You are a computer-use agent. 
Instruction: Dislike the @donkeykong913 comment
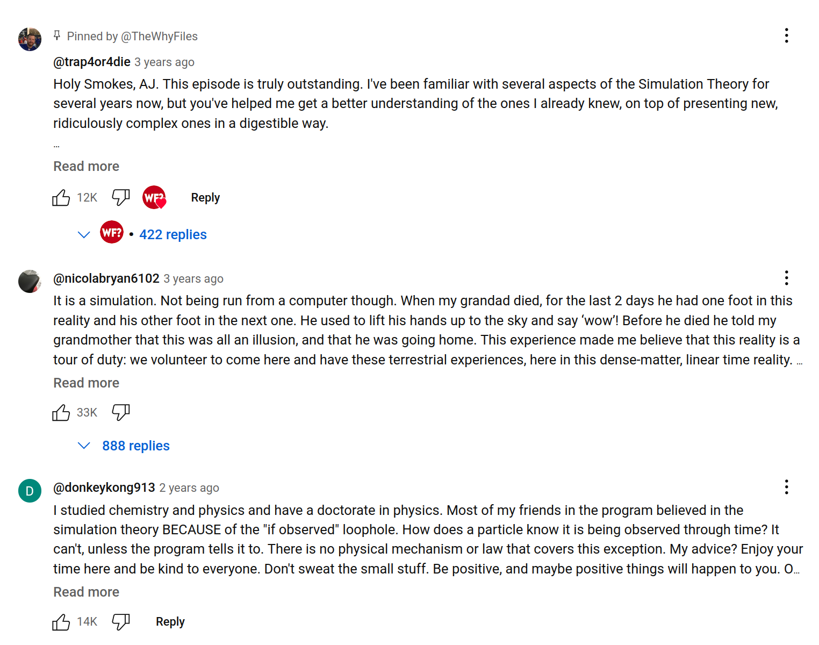tap(121, 622)
